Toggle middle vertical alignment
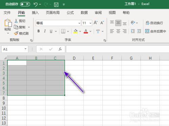169x126 pixels. coord(118,23)
